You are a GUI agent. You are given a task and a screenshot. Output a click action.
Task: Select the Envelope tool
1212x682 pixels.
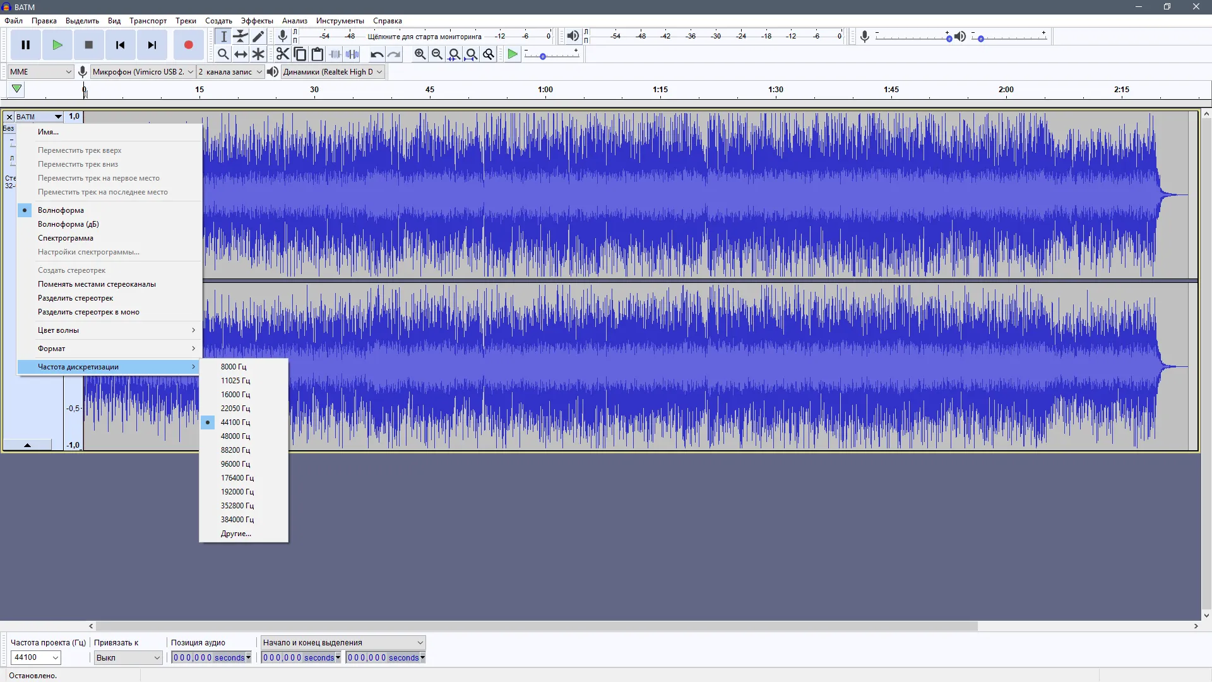[241, 37]
